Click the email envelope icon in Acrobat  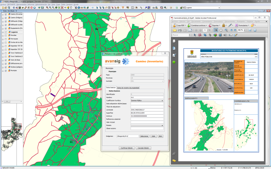190,30
